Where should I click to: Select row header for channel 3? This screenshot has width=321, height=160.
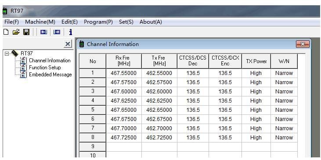coord(93,92)
